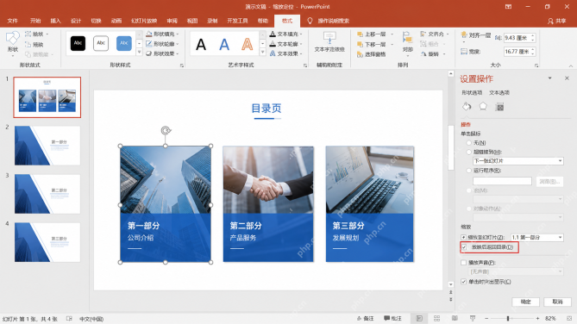Click 上移一层 bring forward
This screenshot has height=324, width=577.
371,34
